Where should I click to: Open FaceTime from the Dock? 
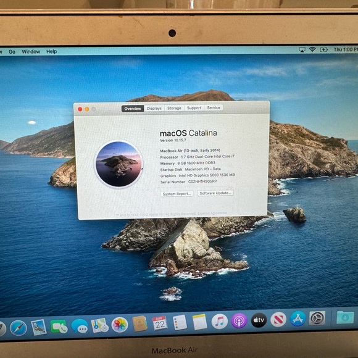pos(59,327)
